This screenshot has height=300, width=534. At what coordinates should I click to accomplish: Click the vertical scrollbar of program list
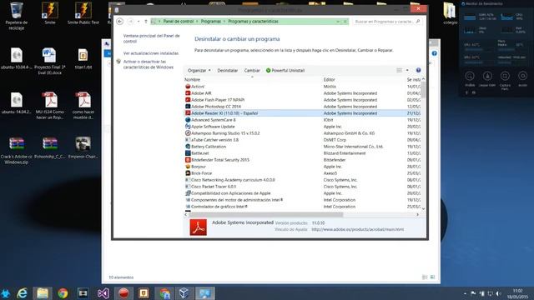coord(423,90)
